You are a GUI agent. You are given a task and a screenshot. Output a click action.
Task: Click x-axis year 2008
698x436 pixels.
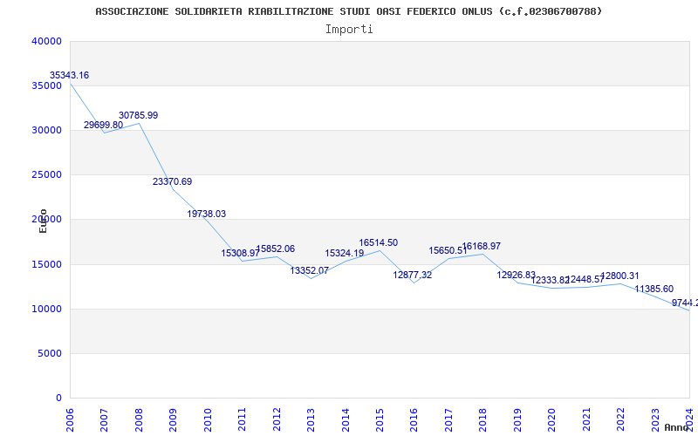coord(139,419)
